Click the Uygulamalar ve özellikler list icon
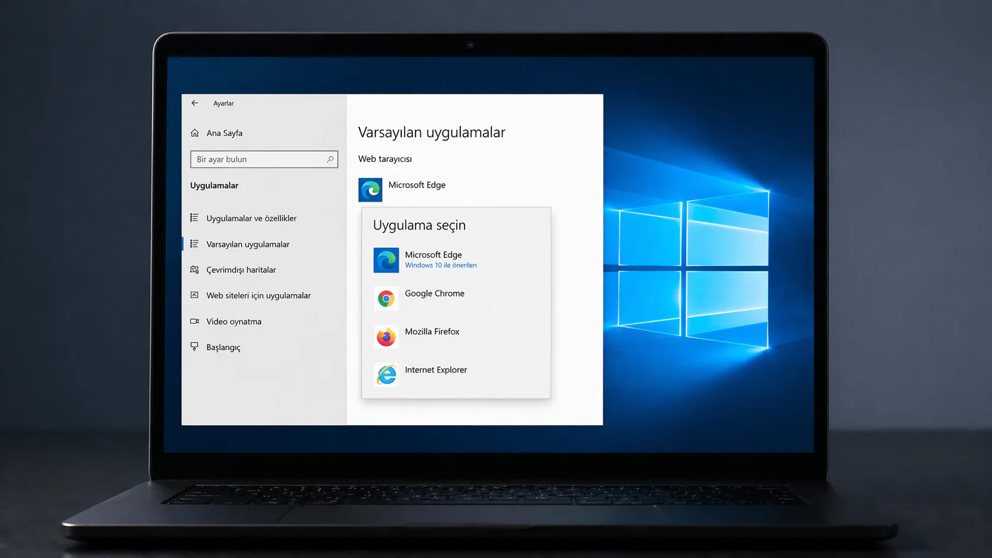992x558 pixels. [x=195, y=218]
